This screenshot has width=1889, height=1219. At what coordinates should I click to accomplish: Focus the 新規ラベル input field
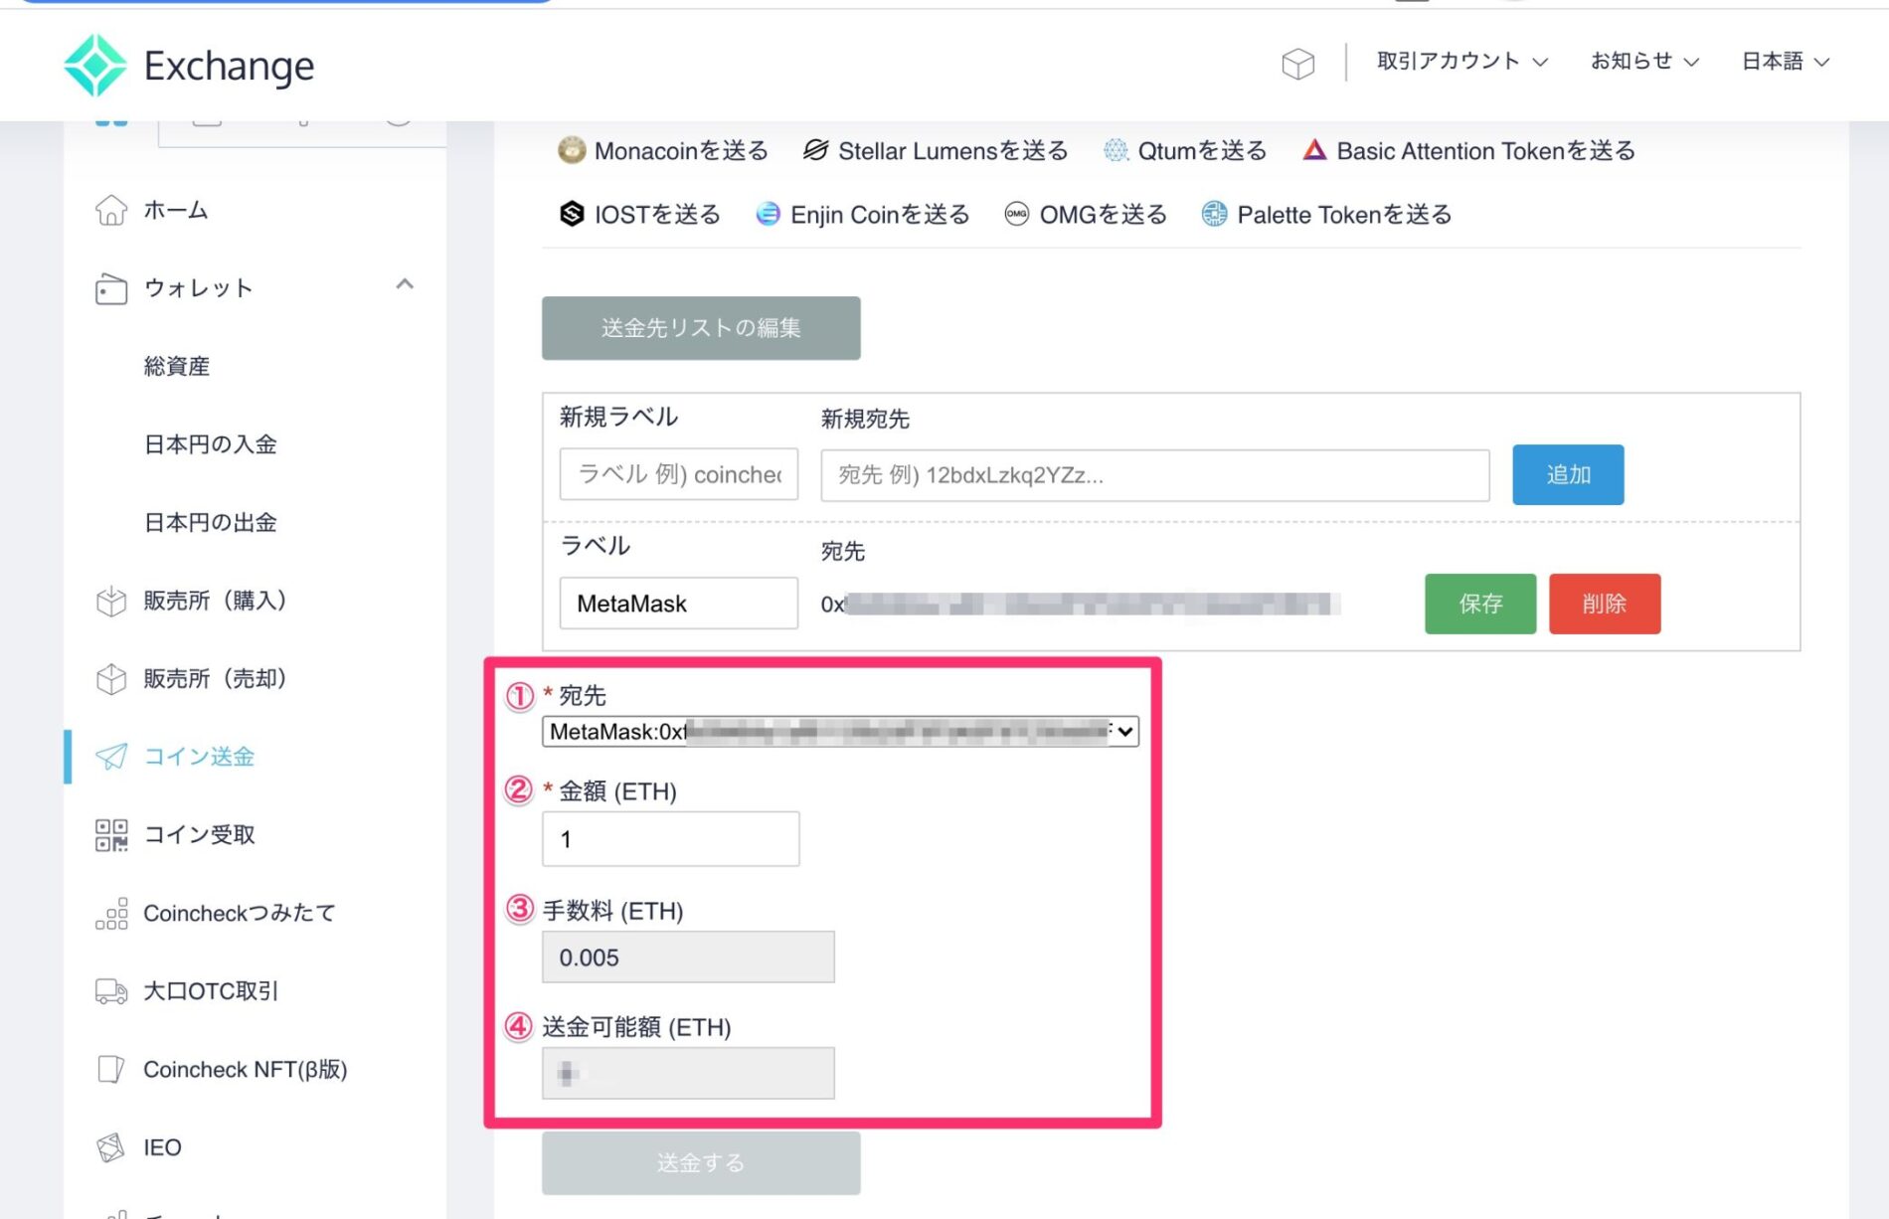pos(679,474)
